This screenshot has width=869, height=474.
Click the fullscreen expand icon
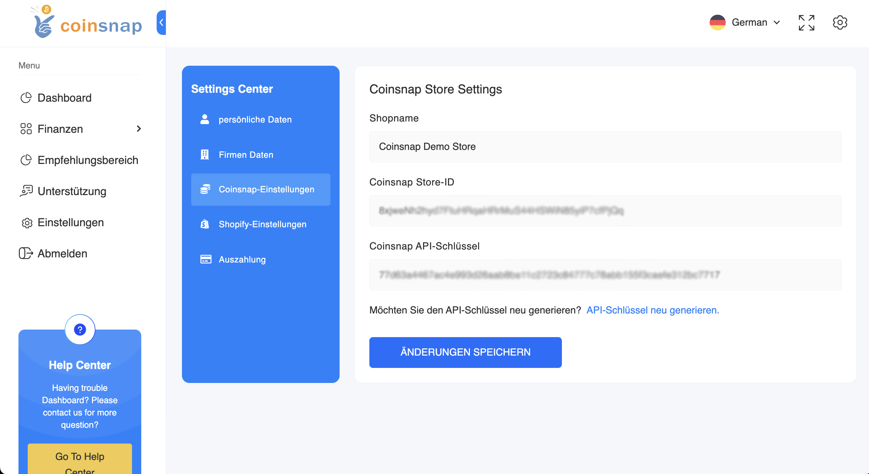coord(806,23)
